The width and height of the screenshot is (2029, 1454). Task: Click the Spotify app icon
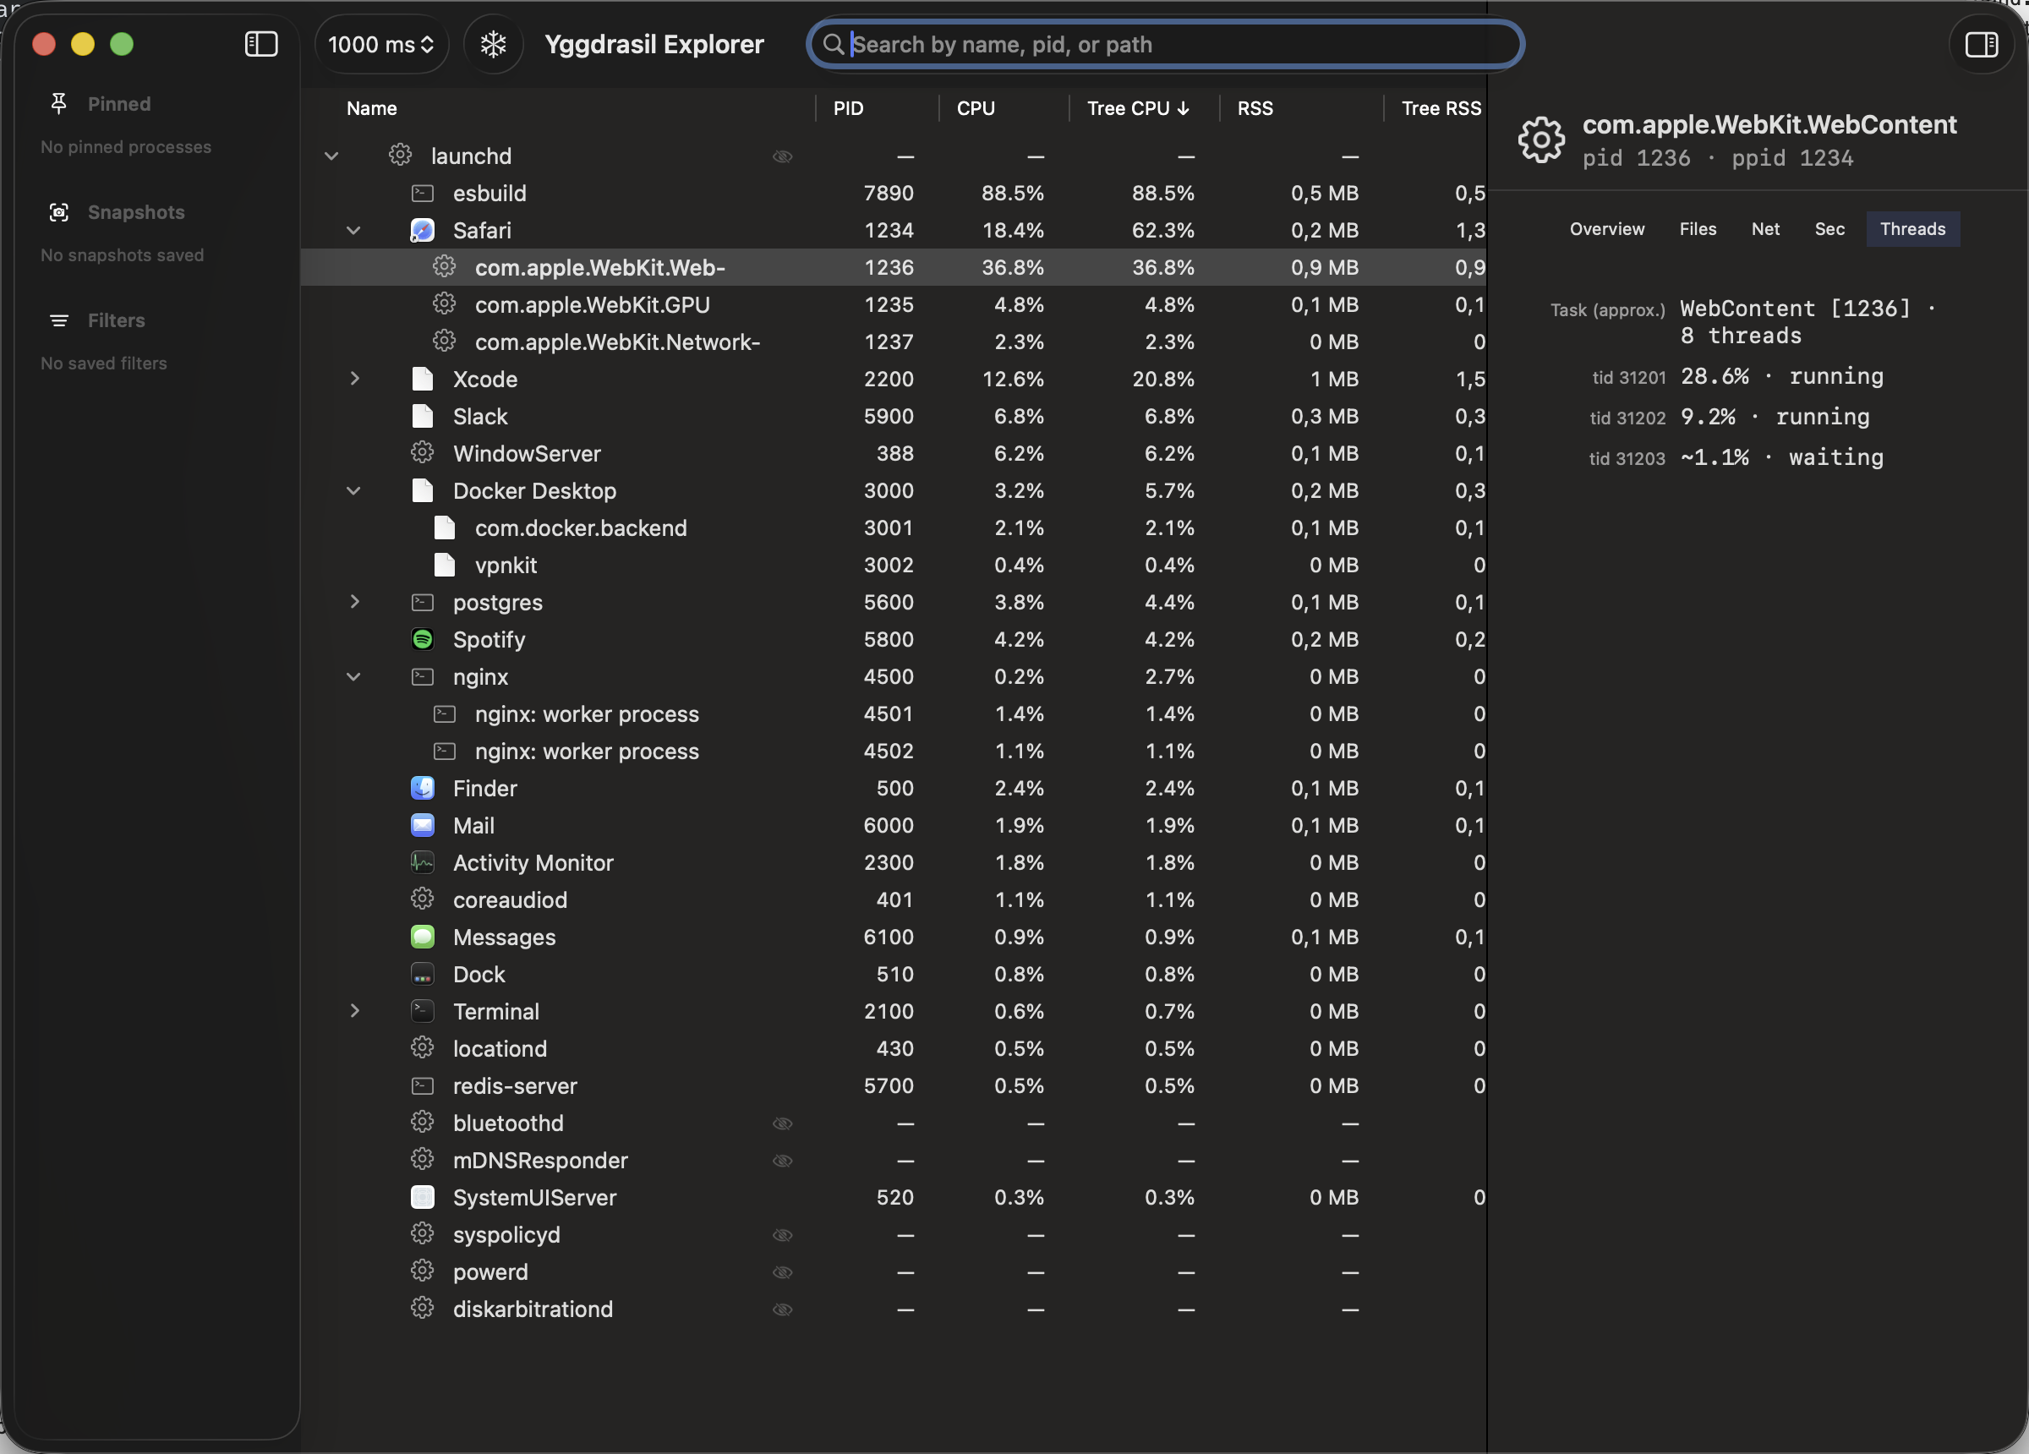point(422,639)
